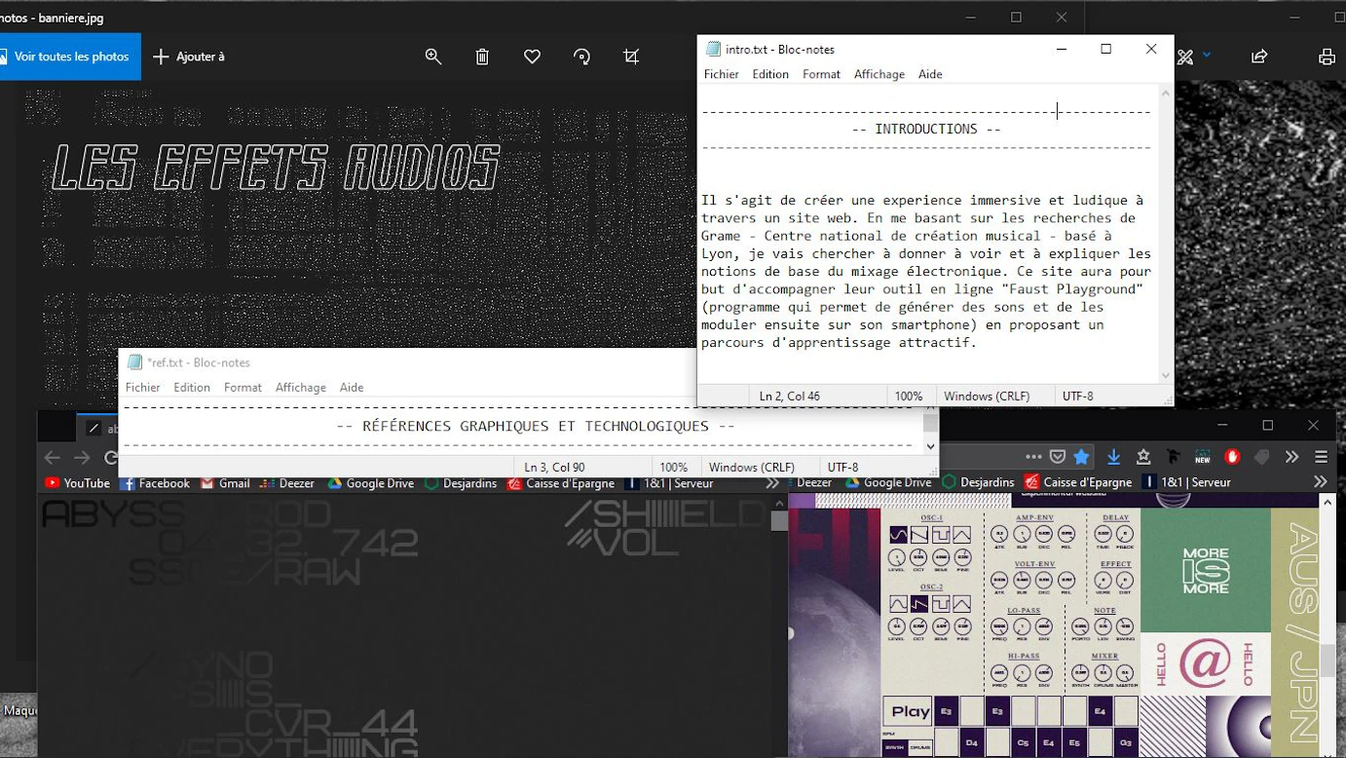Open Fichier menu in intro.txt Notepad
This screenshot has height=758, width=1346.
[x=722, y=74]
